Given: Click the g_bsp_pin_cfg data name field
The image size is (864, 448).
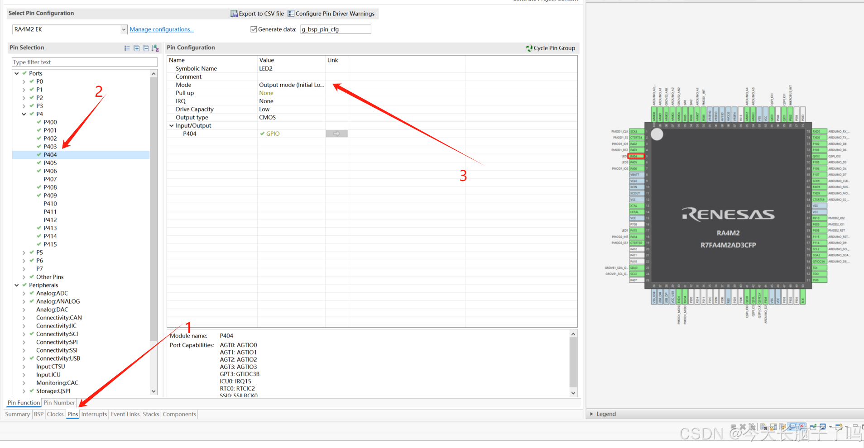Looking at the screenshot, I should coord(336,29).
